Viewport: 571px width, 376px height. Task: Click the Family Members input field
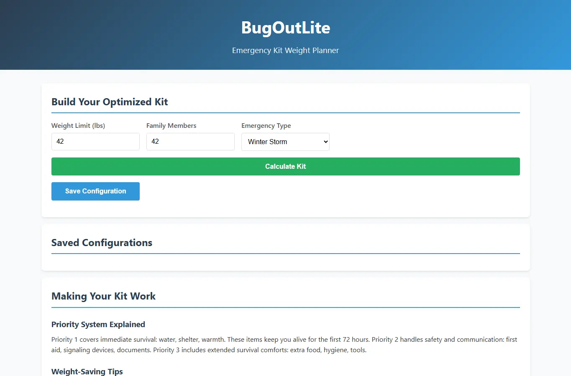coord(190,142)
